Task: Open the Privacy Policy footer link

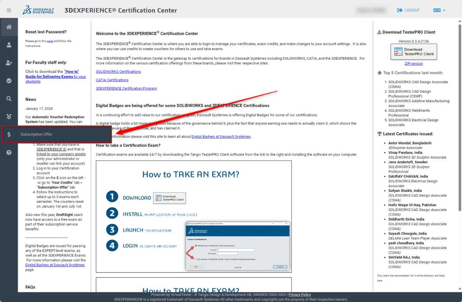Action: click(x=300, y=295)
